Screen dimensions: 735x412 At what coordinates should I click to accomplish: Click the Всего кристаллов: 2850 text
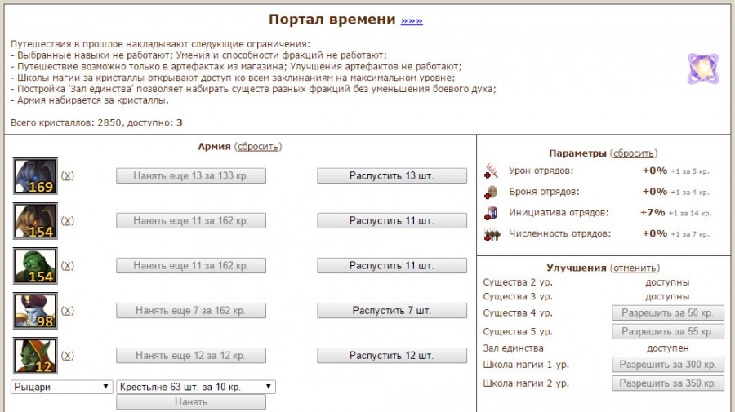(x=66, y=122)
